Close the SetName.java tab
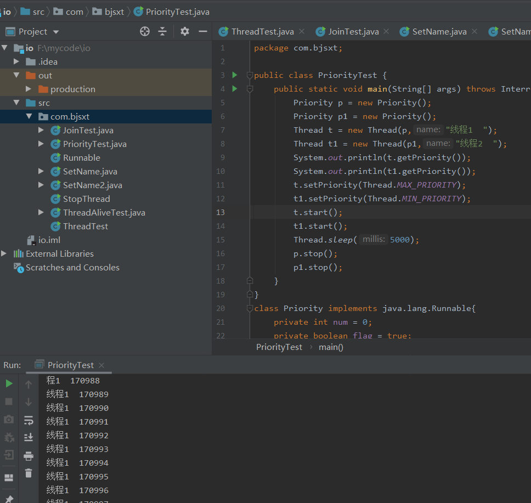This screenshot has height=503, width=531. [x=474, y=31]
